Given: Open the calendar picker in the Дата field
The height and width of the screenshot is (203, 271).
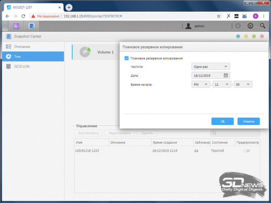Looking at the screenshot, I should pyautogui.click(x=226, y=75).
